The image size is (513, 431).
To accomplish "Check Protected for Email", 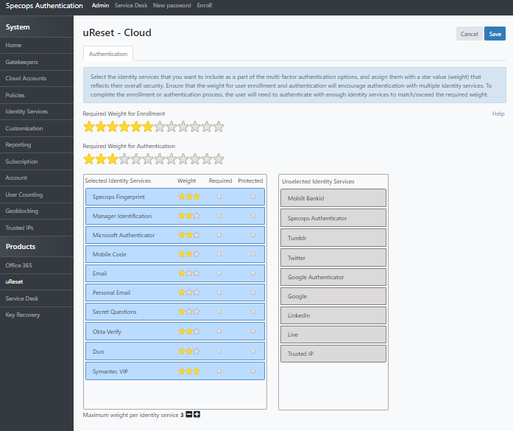I will point(253,273).
